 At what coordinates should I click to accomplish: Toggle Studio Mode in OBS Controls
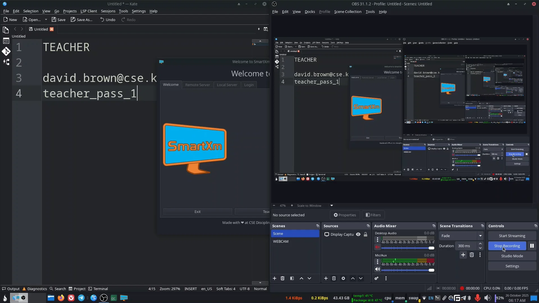pyautogui.click(x=512, y=256)
